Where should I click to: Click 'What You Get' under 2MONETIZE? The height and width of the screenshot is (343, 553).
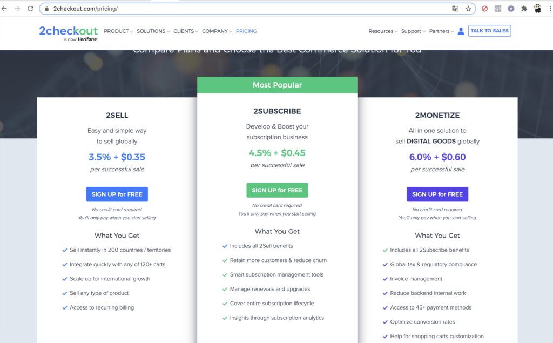point(437,236)
